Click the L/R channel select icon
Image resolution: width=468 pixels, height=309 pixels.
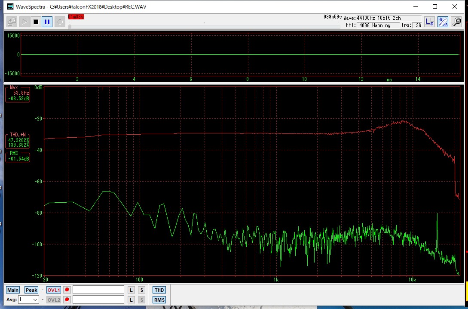[429, 22]
